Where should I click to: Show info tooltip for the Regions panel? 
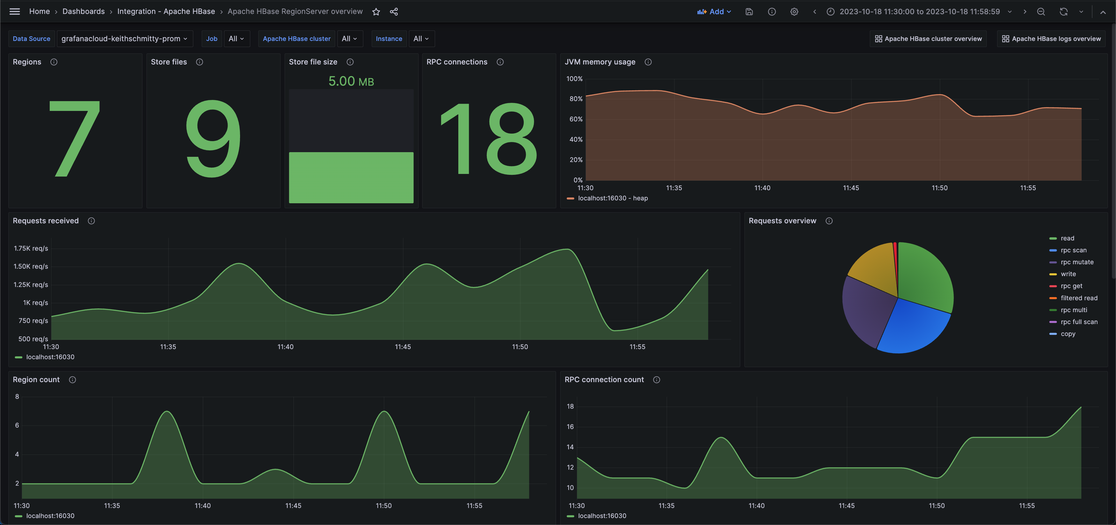pyautogui.click(x=54, y=62)
